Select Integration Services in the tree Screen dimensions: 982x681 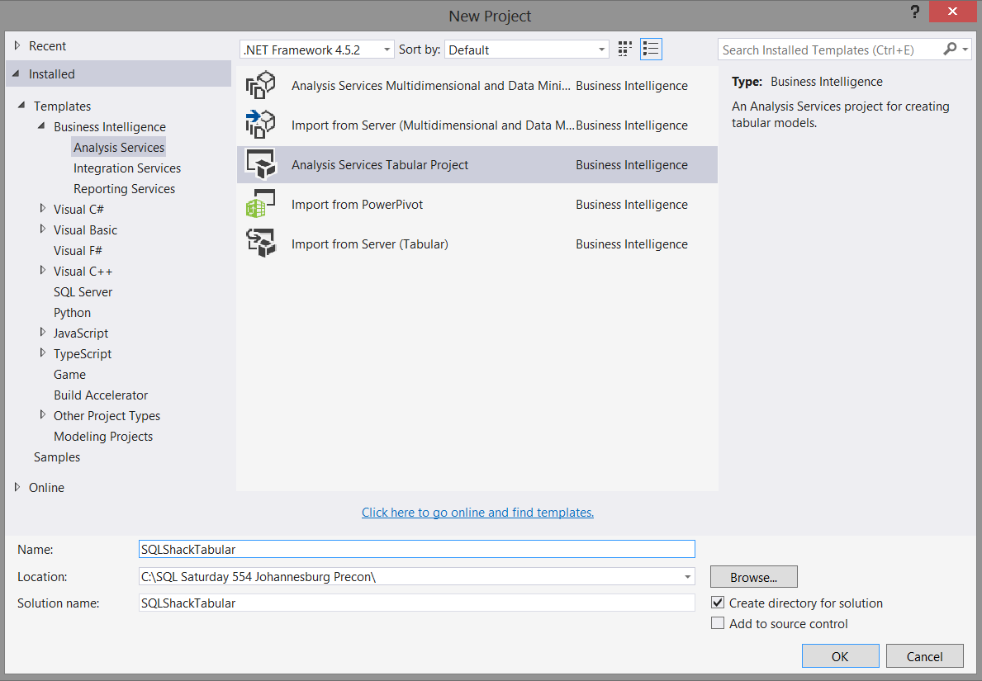[127, 168]
